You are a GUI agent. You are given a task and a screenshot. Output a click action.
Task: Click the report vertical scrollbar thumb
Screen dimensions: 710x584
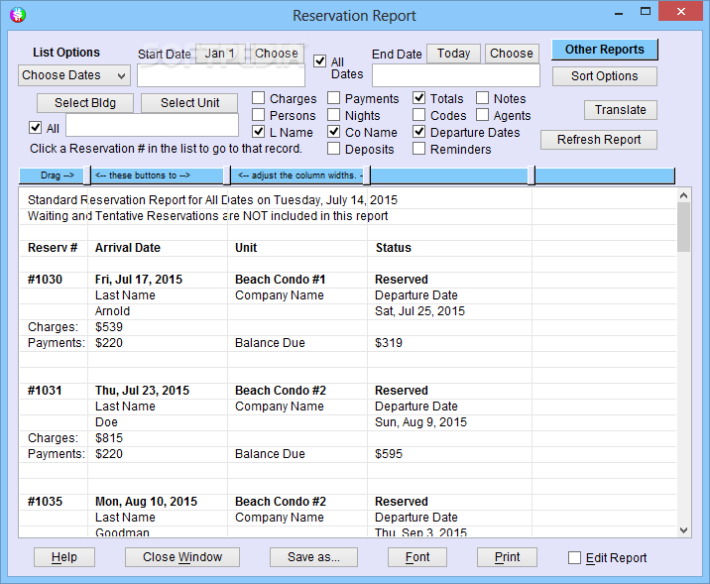click(684, 227)
